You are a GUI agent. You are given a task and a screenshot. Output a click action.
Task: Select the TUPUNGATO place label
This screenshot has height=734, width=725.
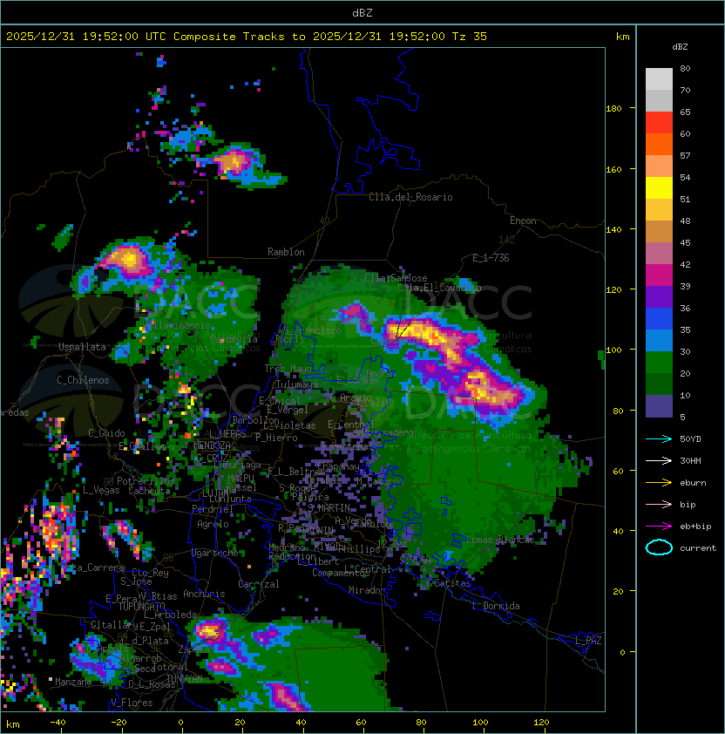[141, 607]
